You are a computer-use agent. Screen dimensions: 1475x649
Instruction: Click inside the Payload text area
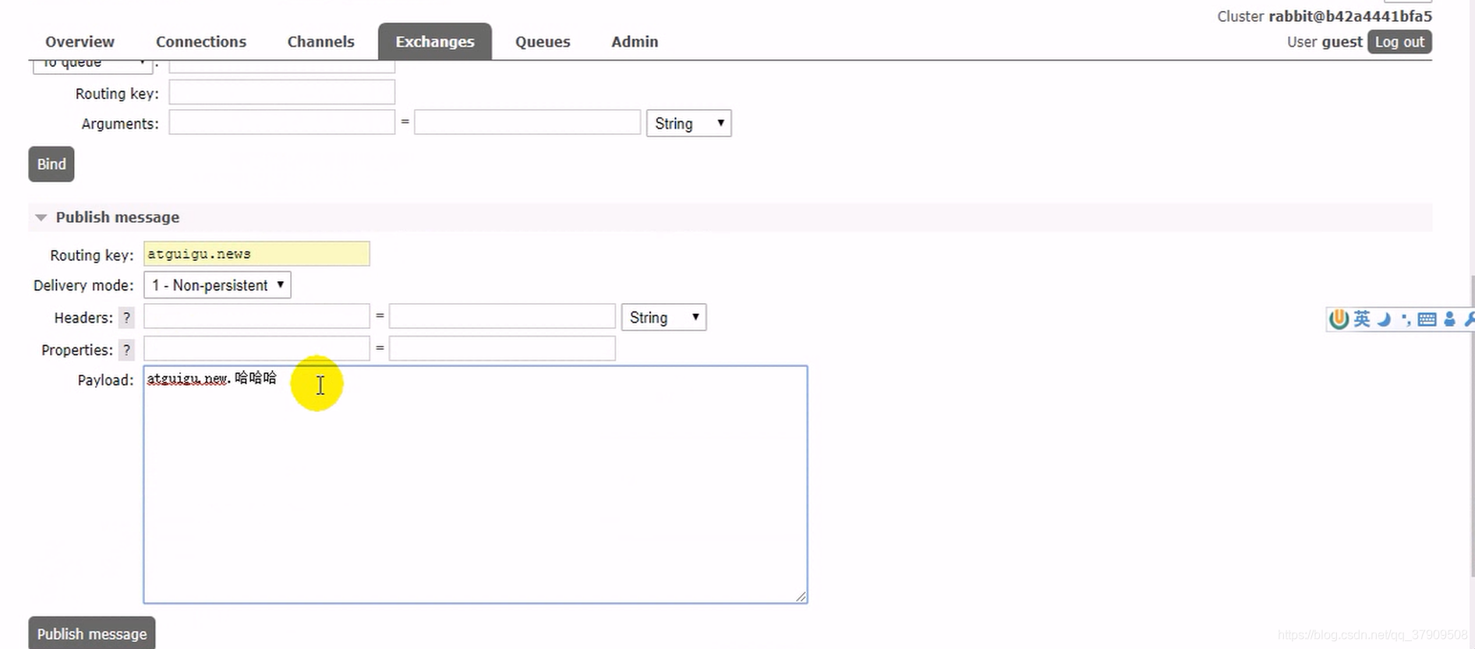[x=476, y=485]
